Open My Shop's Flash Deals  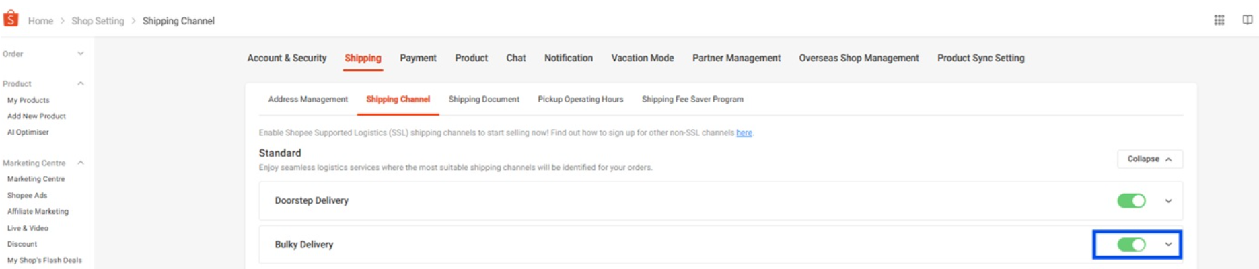(x=44, y=260)
